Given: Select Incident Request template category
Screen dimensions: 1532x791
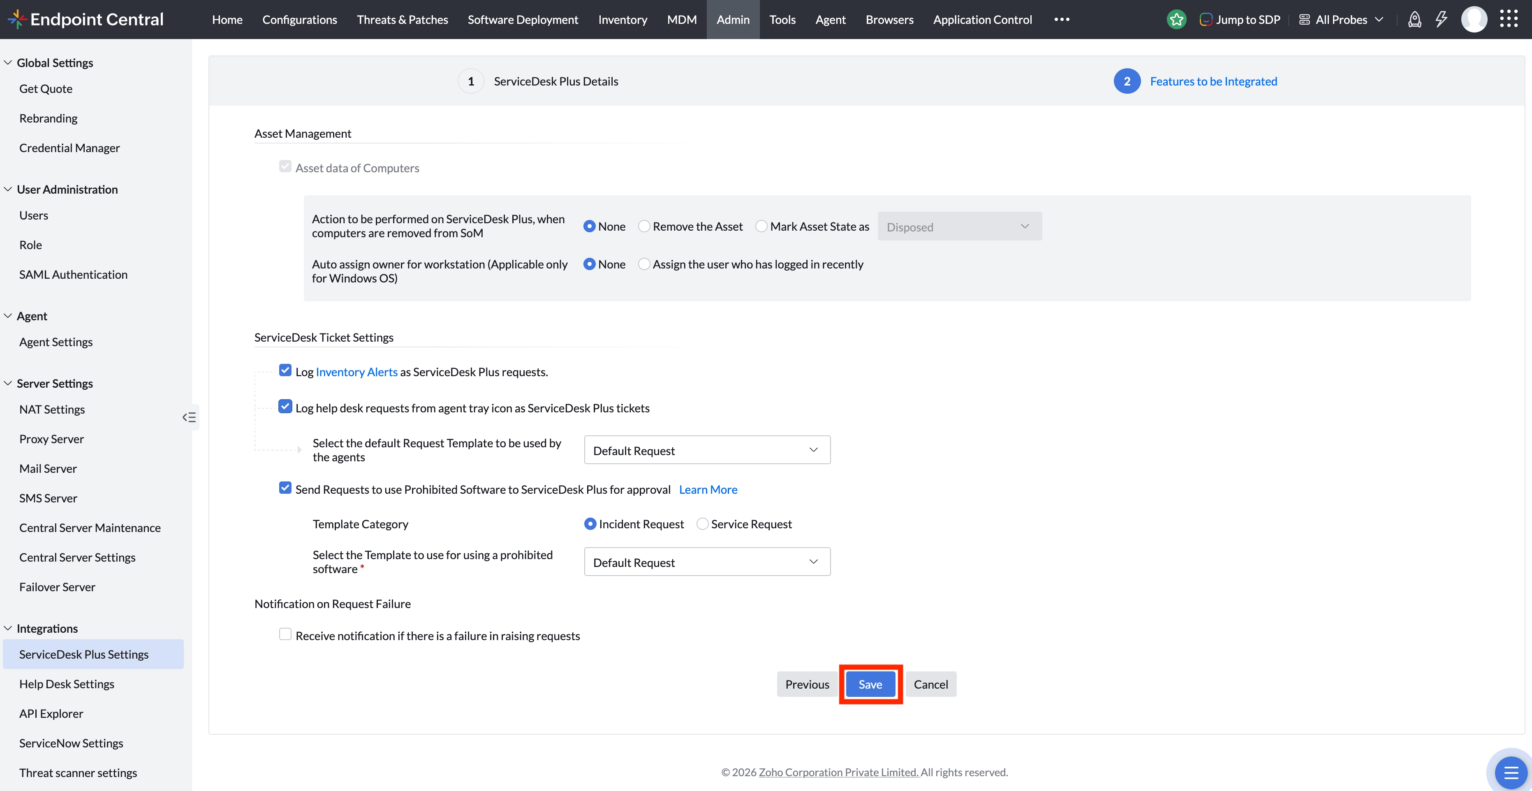Looking at the screenshot, I should [590, 524].
